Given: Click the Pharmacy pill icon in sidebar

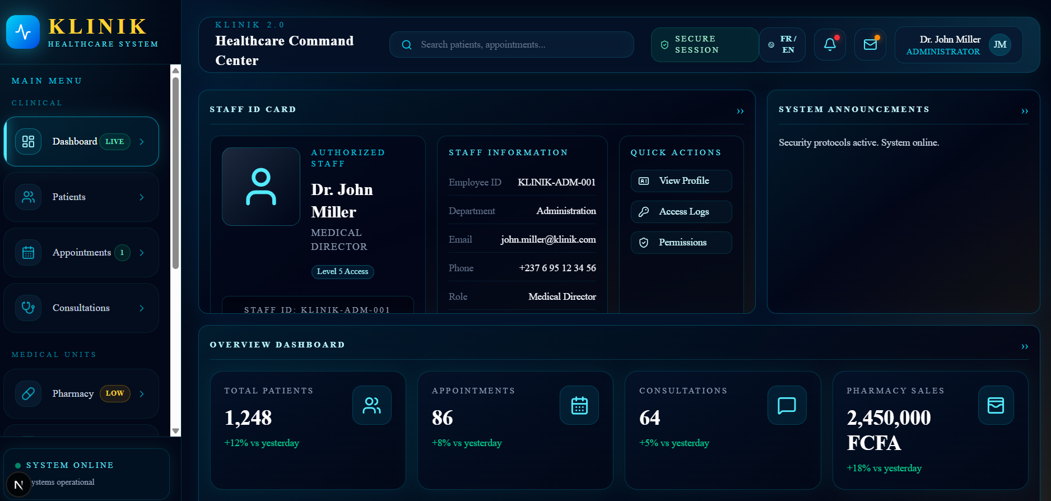Looking at the screenshot, I should 28,393.
